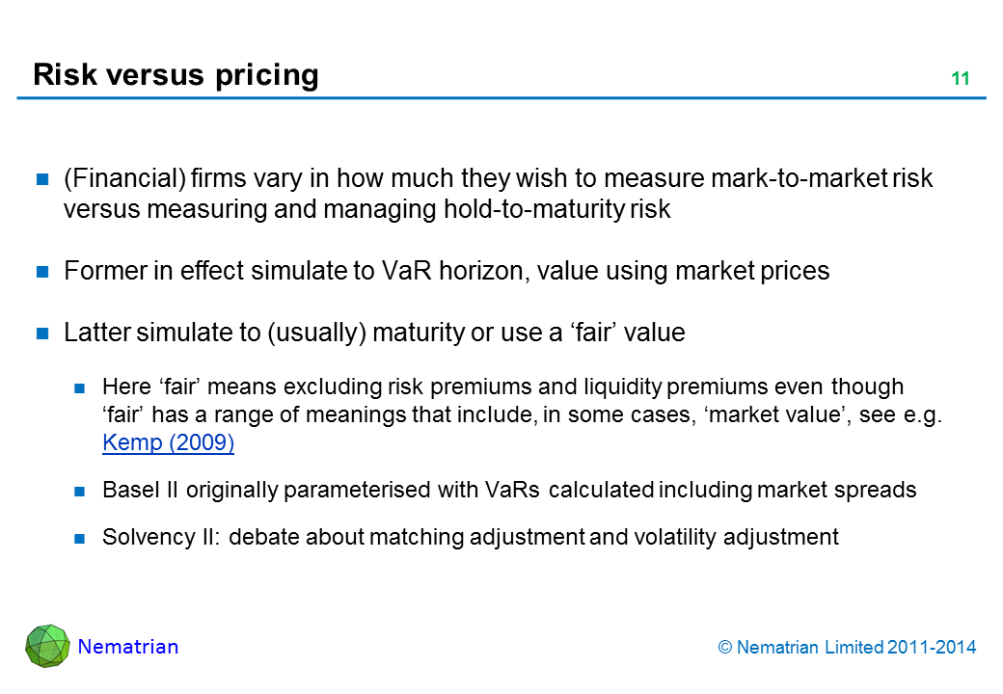1003x694 pixels.
Task: Click the bullet about simulating to VaR horizon
Action: click(446, 271)
